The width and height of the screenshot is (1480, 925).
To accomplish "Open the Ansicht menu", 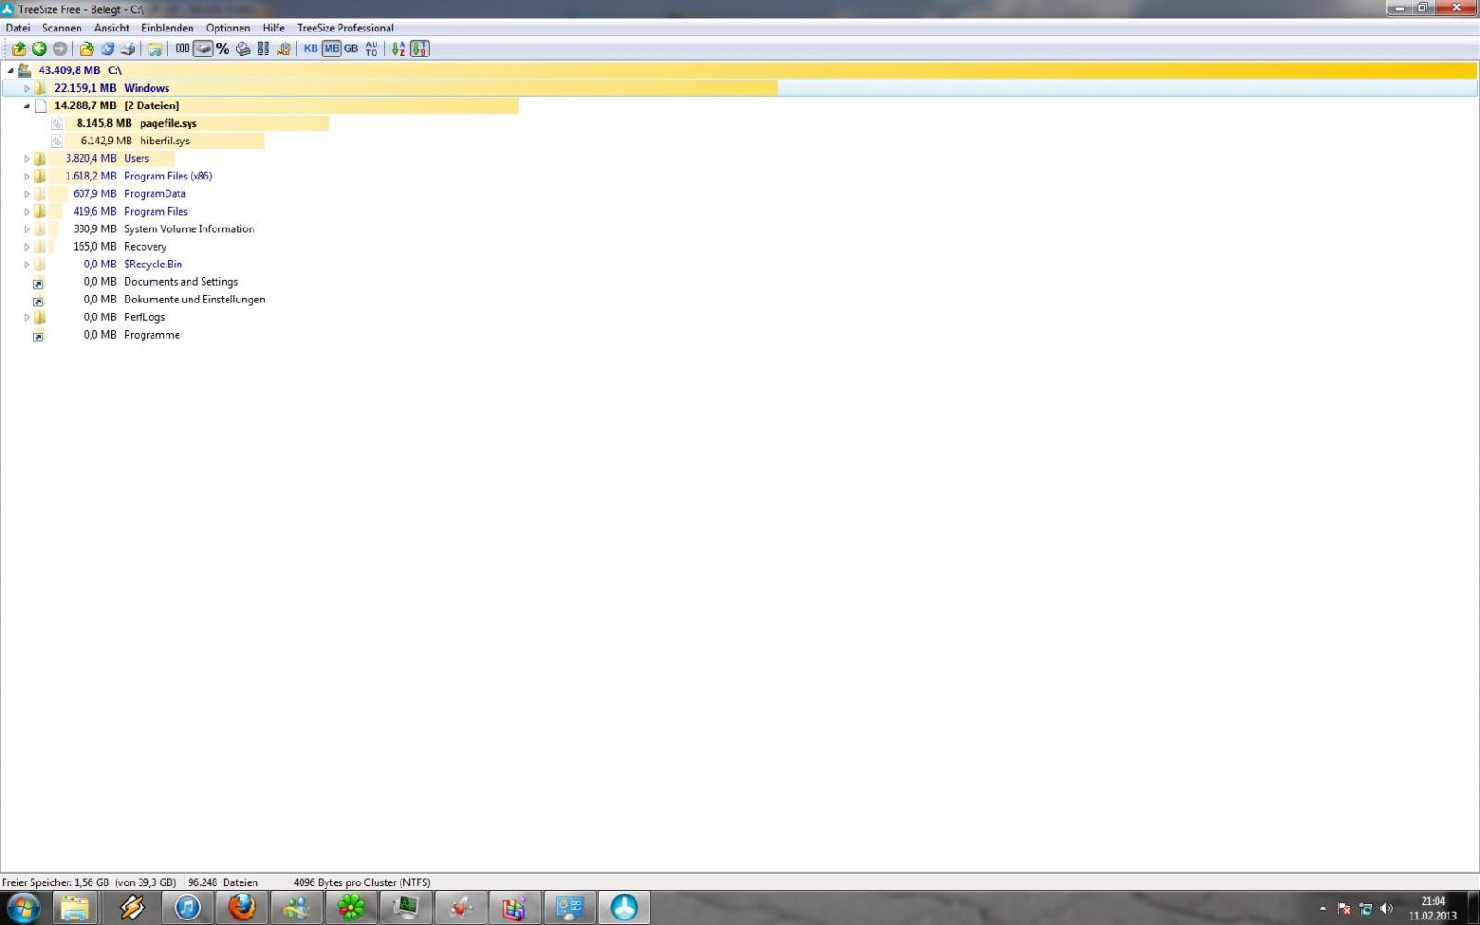I will (x=112, y=28).
